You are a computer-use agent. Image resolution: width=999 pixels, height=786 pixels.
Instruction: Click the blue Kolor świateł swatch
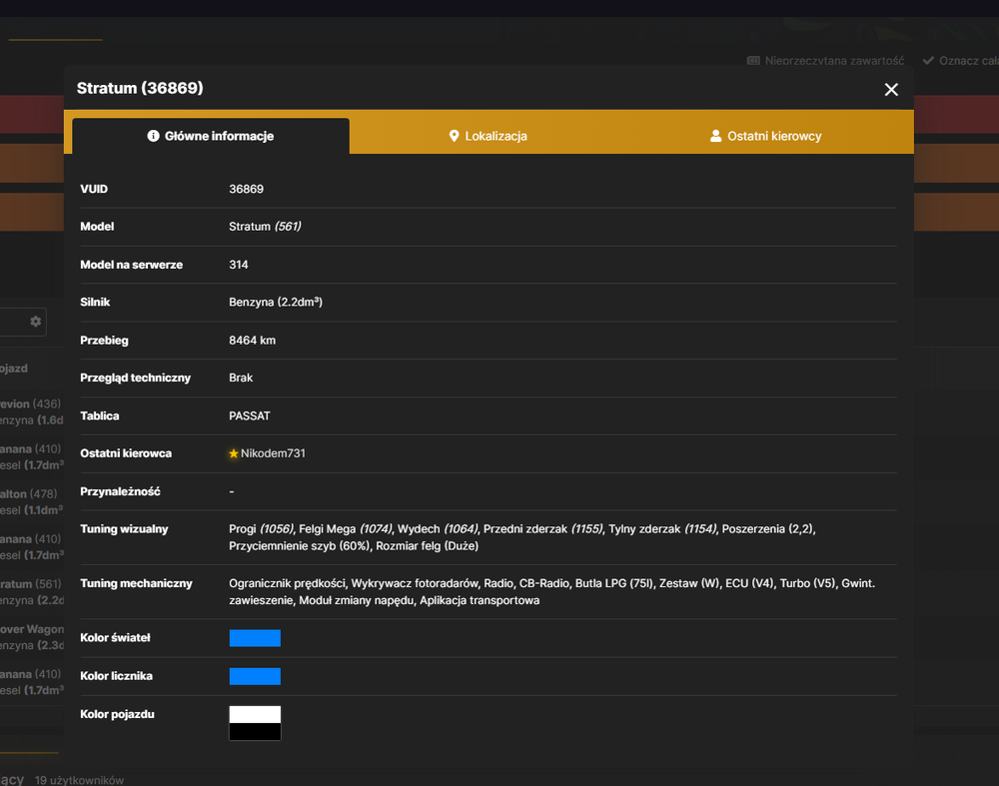(255, 638)
